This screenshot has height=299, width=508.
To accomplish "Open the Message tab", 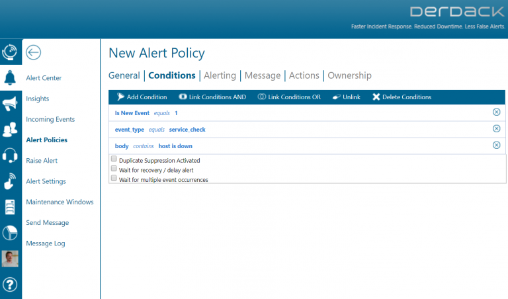I will coord(263,75).
